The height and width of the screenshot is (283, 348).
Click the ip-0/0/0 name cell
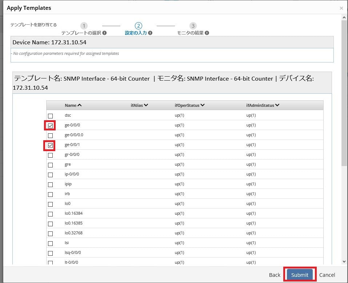[72, 174]
